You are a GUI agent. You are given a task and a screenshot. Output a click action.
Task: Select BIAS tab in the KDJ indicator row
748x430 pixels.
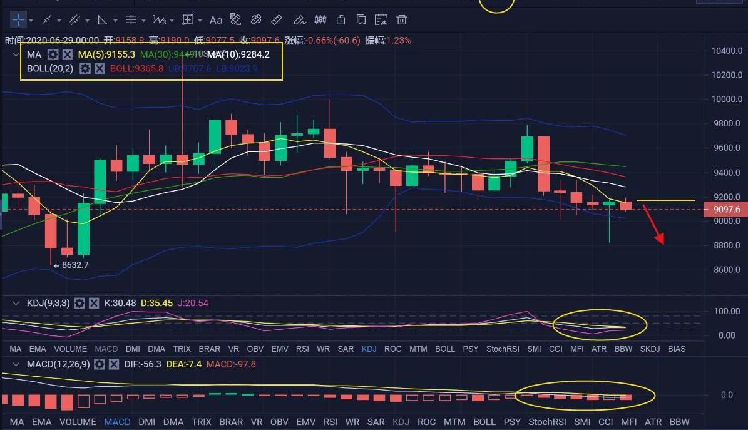coord(677,349)
